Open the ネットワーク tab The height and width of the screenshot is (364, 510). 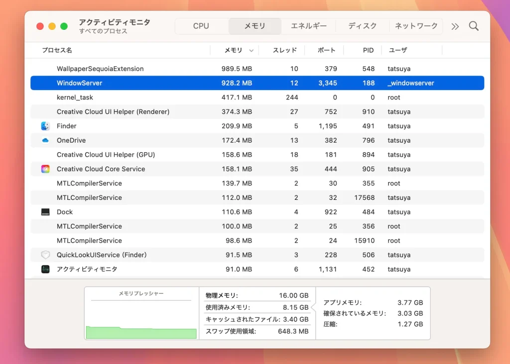416,25
